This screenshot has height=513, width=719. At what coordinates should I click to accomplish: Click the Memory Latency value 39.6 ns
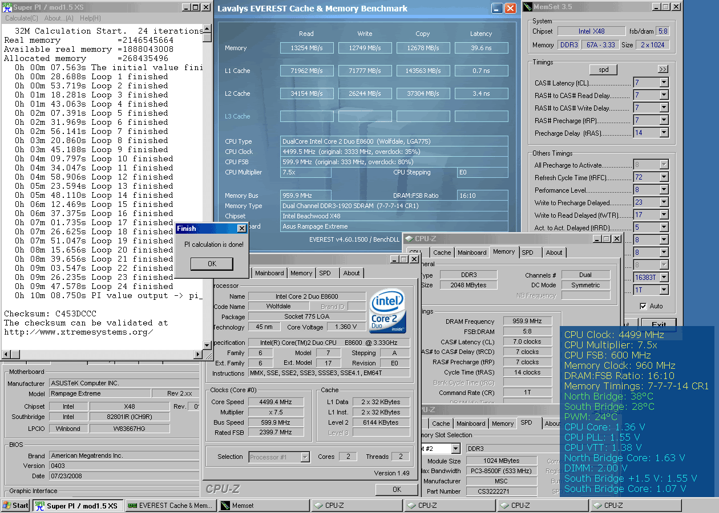481,48
